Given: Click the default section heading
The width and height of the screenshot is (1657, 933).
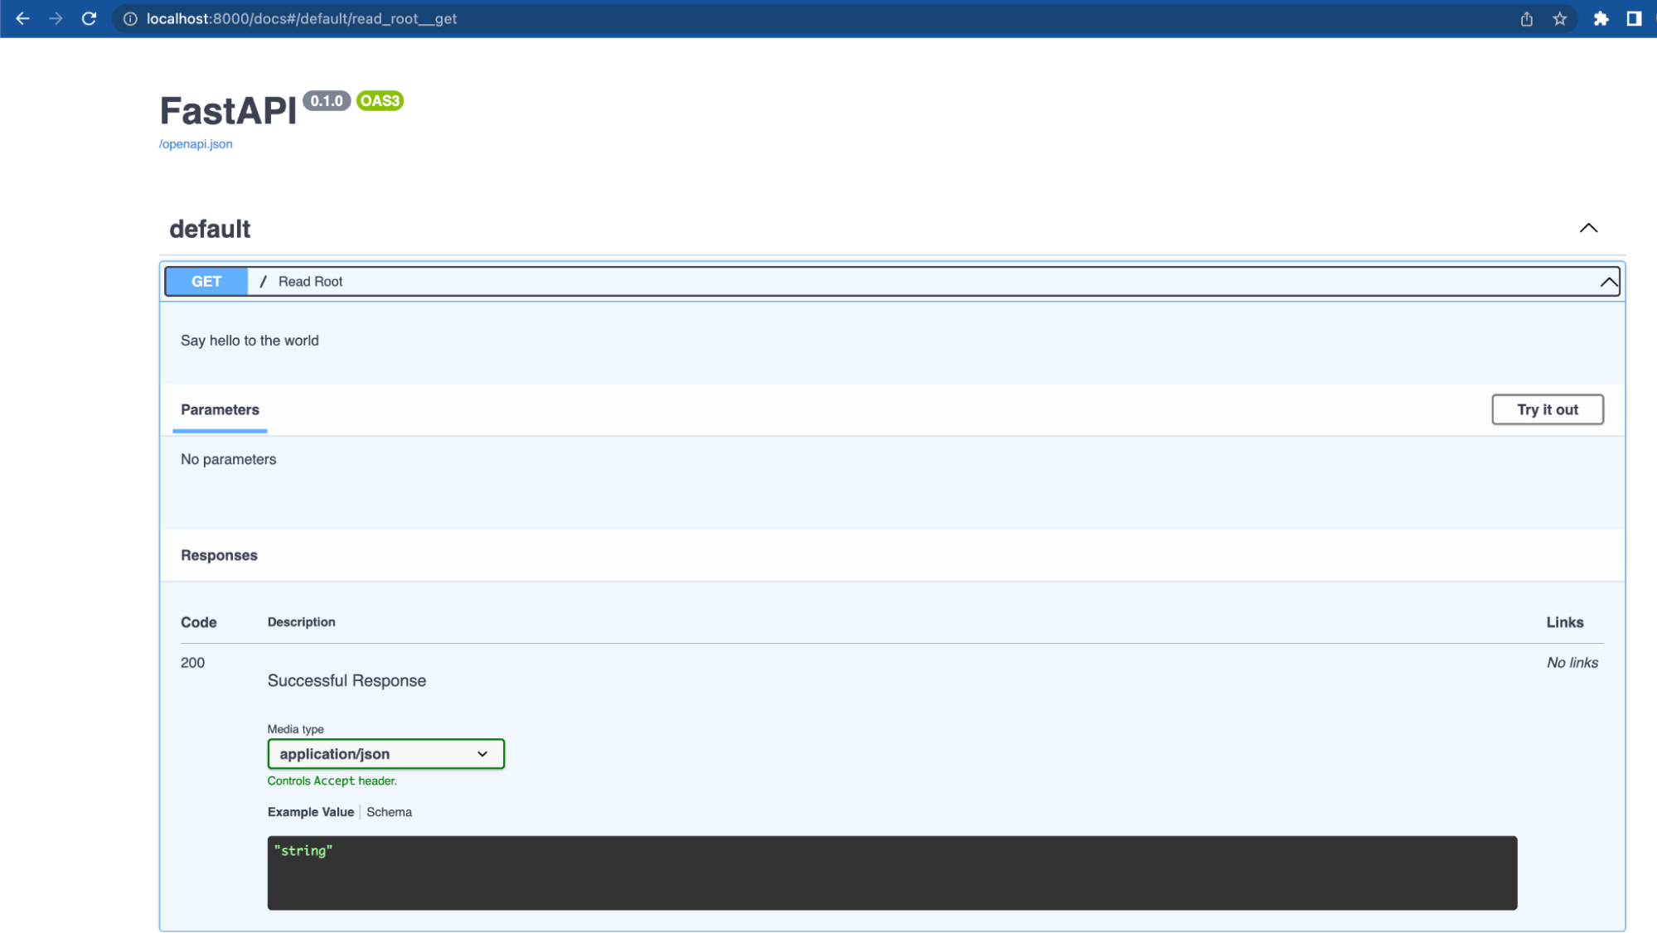Looking at the screenshot, I should [210, 229].
